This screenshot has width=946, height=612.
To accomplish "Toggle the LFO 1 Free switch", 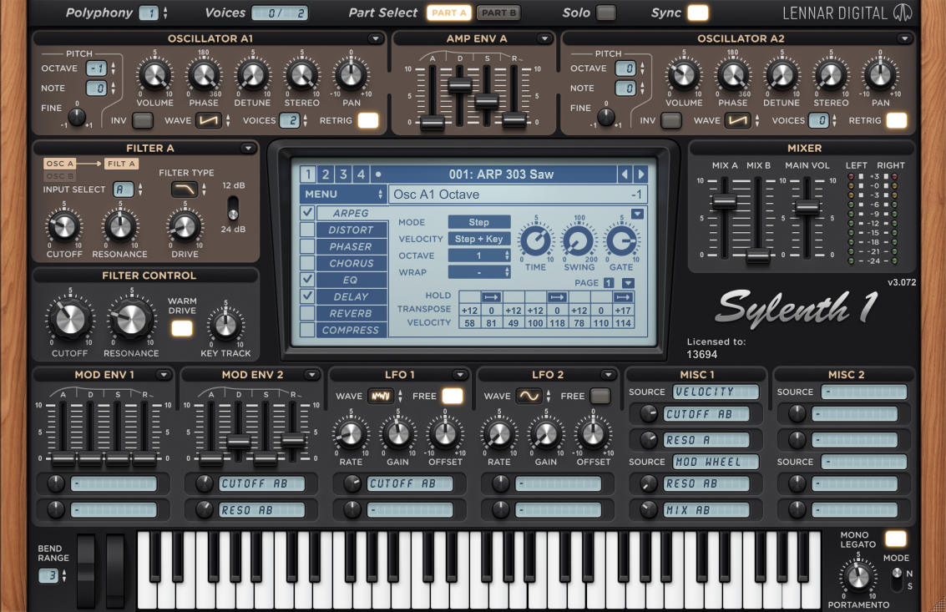I will [x=453, y=396].
